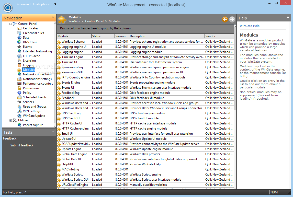Click the Policy gear icon
The width and height of the screenshot is (293, 197).
(x=19, y=93)
